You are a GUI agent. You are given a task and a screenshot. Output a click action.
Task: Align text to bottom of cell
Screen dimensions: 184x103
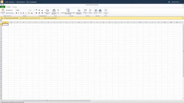tap(42, 10)
